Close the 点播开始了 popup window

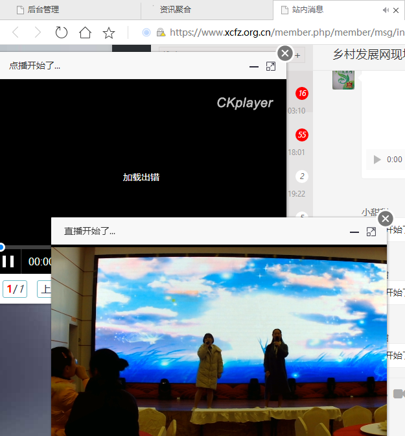pyautogui.click(x=284, y=53)
